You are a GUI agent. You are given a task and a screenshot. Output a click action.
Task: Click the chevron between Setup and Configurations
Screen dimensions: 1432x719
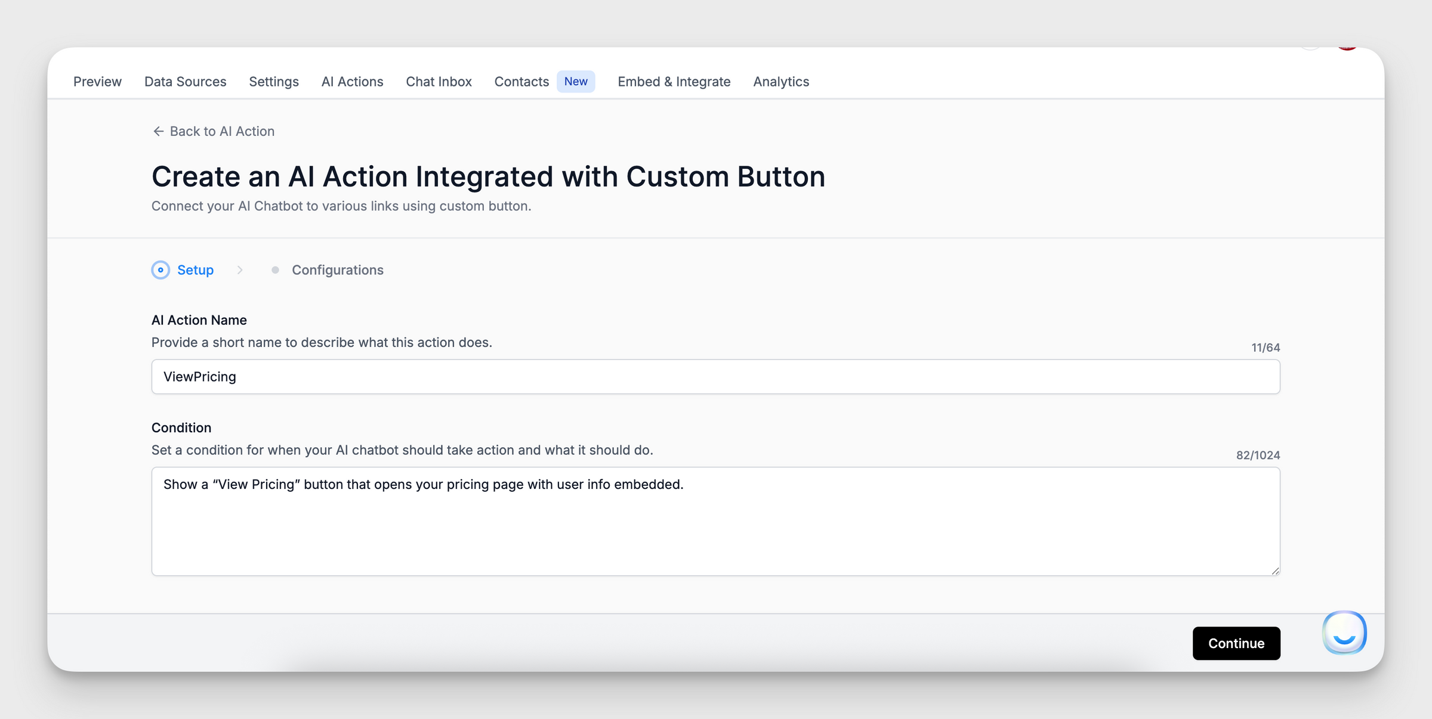[x=240, y=270]
